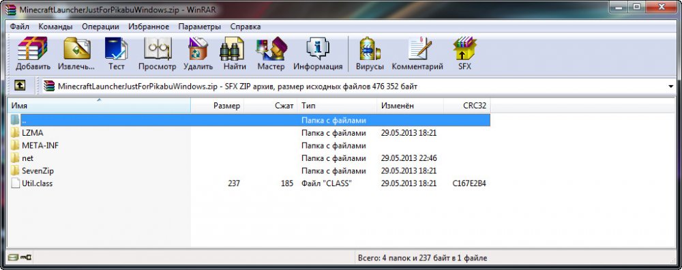Screen dimensions: 682x270
Task: Run the Тест archive test icon
Action: (x=116, y=48)
